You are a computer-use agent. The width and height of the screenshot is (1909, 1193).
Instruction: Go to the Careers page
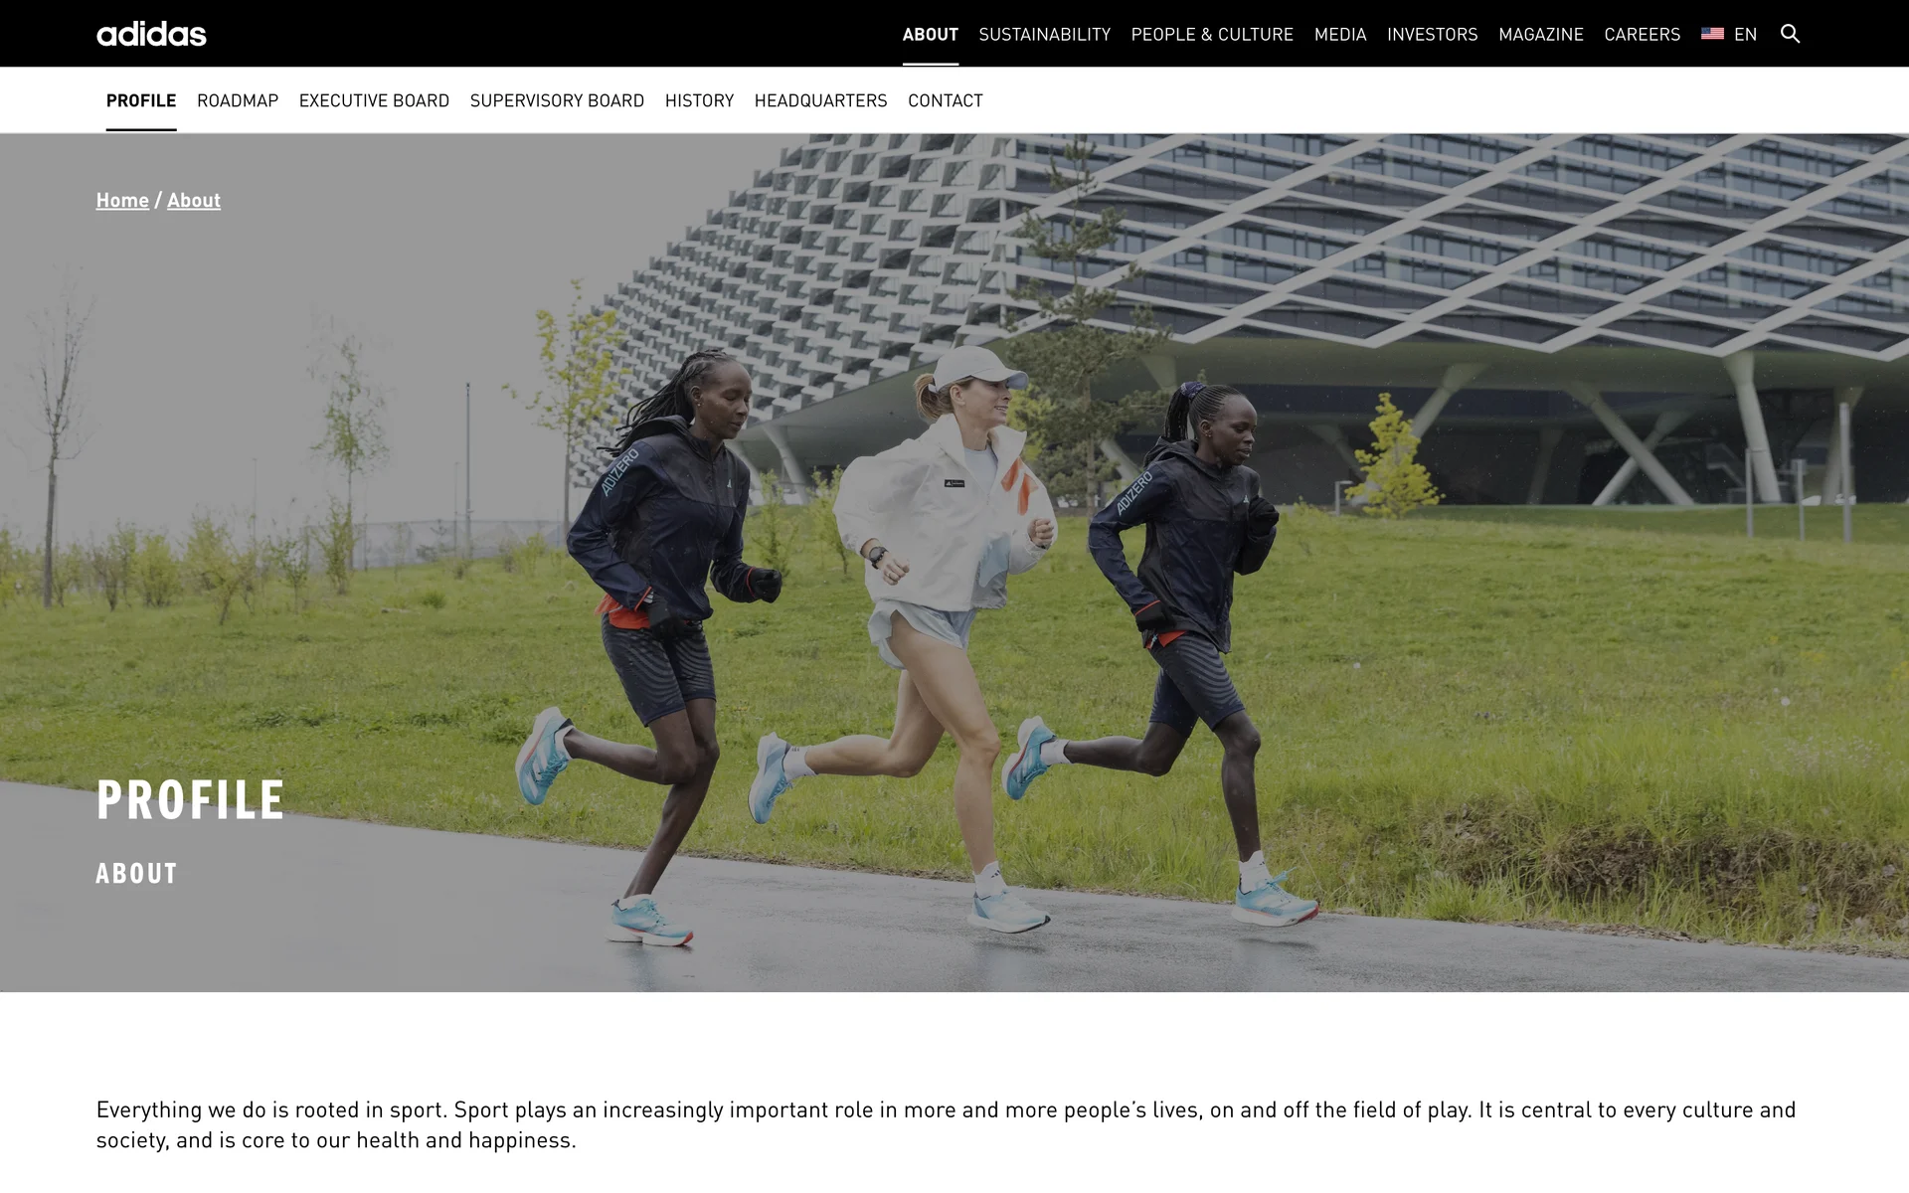click(1642, 34)
